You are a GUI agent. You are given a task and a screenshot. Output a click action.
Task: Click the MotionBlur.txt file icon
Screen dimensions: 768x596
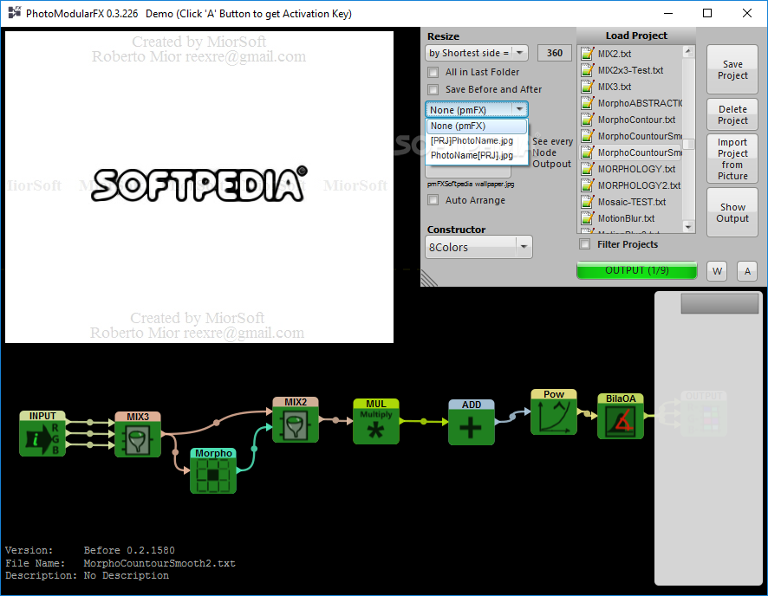587,218
